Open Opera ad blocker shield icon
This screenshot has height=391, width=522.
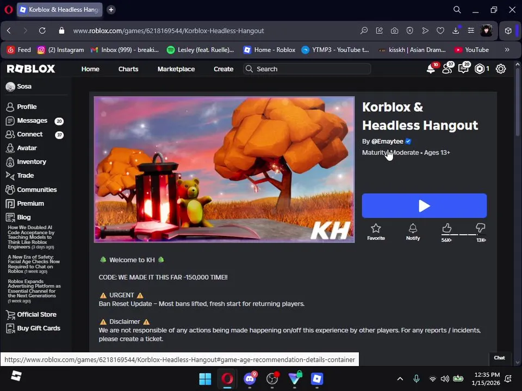(410, 30)
